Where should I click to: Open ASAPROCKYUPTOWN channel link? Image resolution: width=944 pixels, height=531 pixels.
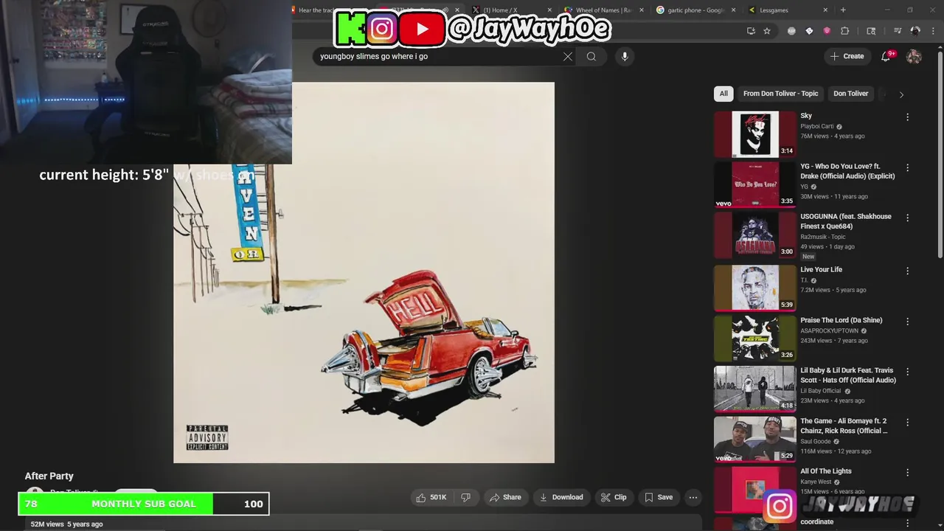tap(830, 330)
